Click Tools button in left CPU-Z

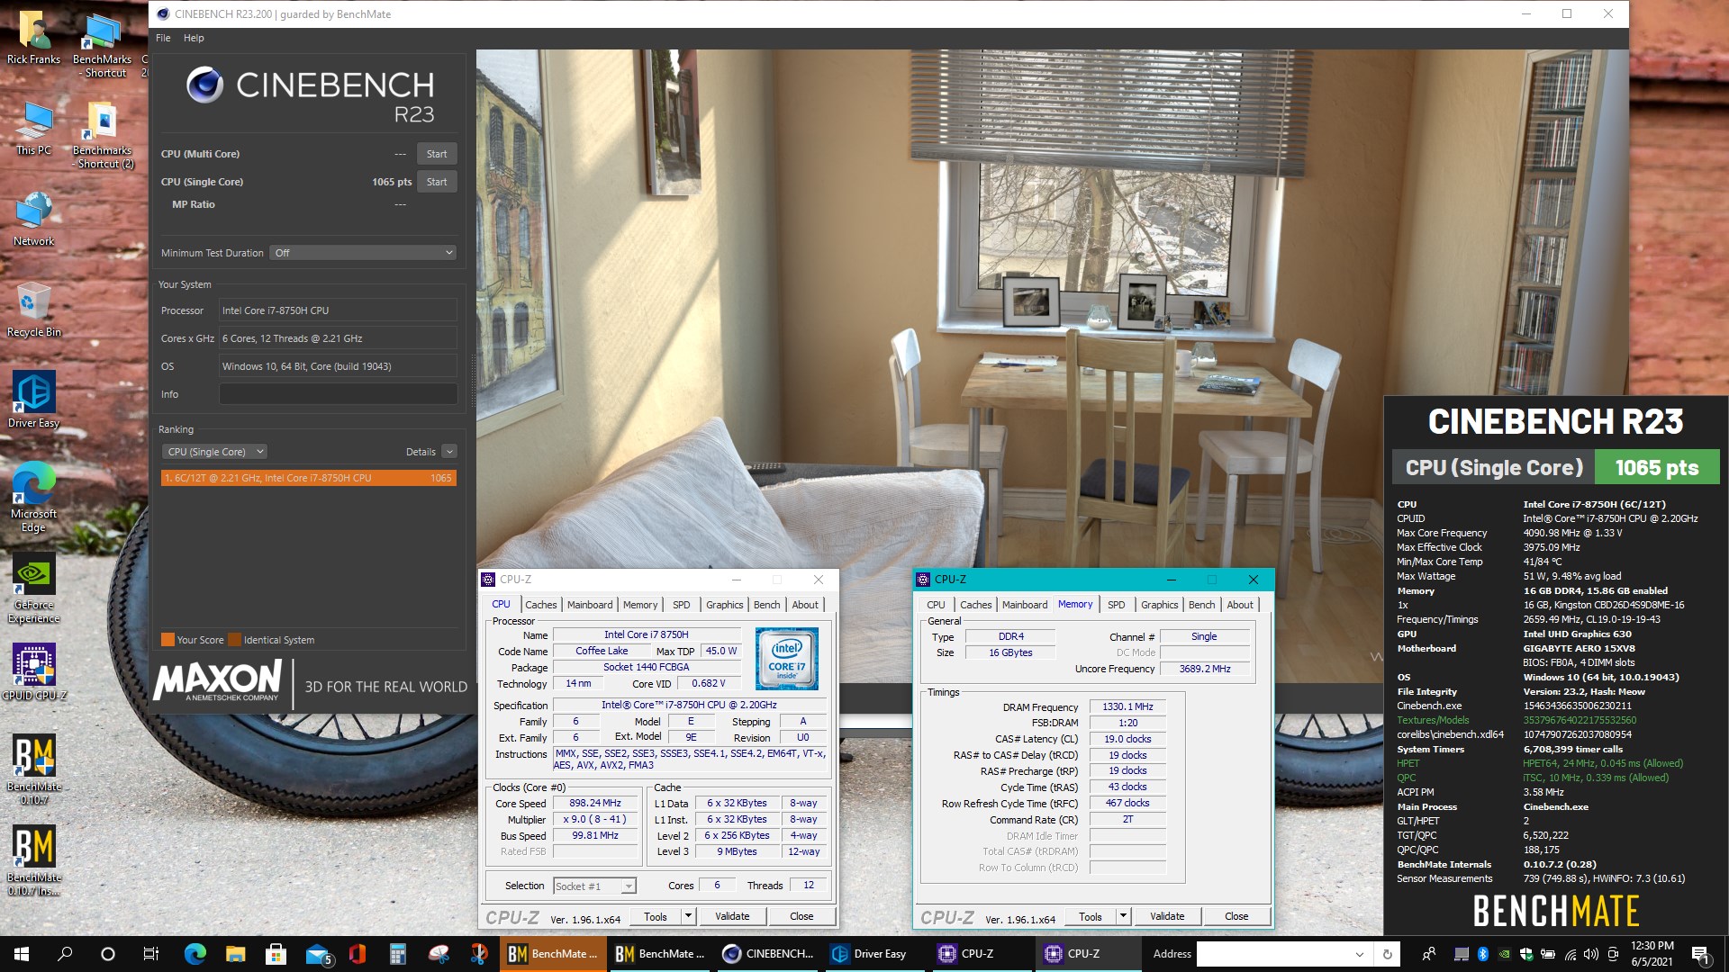tap(656, 916)
